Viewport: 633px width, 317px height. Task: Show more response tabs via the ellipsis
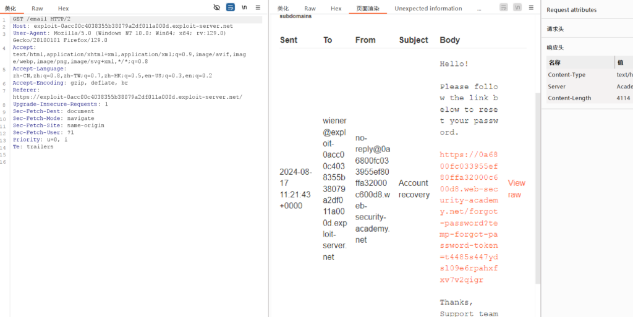(479, 9)
